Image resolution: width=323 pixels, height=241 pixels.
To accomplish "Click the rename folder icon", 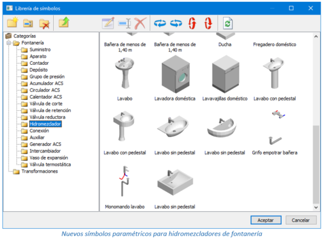I will click(28, 23).
